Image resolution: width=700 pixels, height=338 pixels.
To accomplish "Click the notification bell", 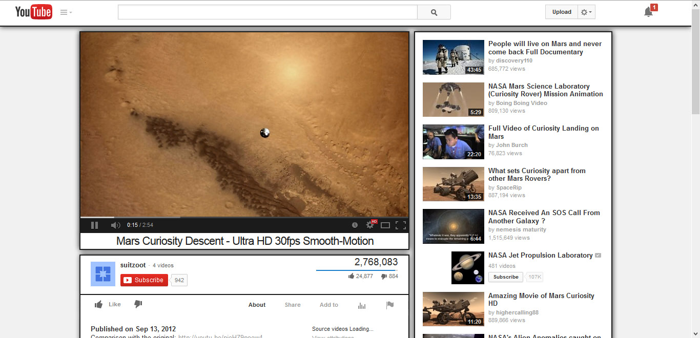I will point(648,11).
